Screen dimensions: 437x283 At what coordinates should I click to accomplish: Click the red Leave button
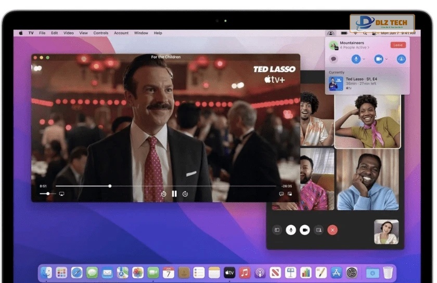tap(398, 45)
